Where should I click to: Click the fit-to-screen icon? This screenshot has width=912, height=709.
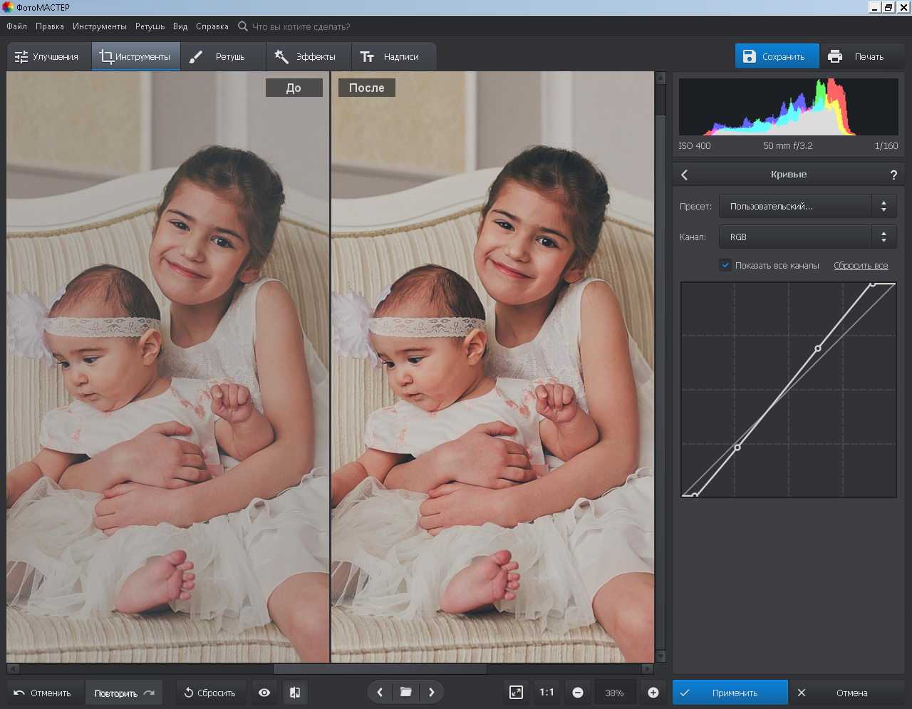point(516,692)
